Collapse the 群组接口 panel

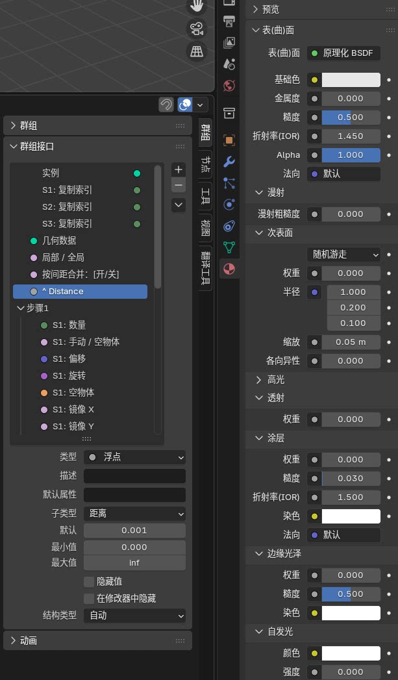point(97,147)
